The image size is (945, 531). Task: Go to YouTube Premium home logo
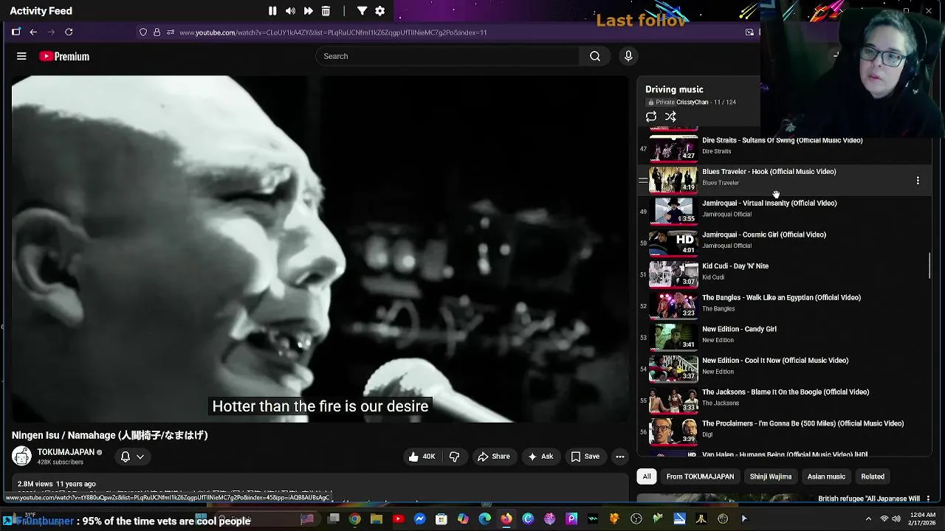[64, 56]
